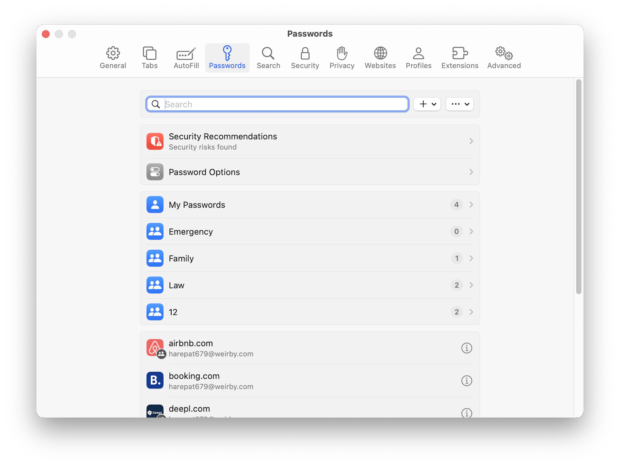
Task: Show info for airbnb.com entry
Action: pos(467,348)
